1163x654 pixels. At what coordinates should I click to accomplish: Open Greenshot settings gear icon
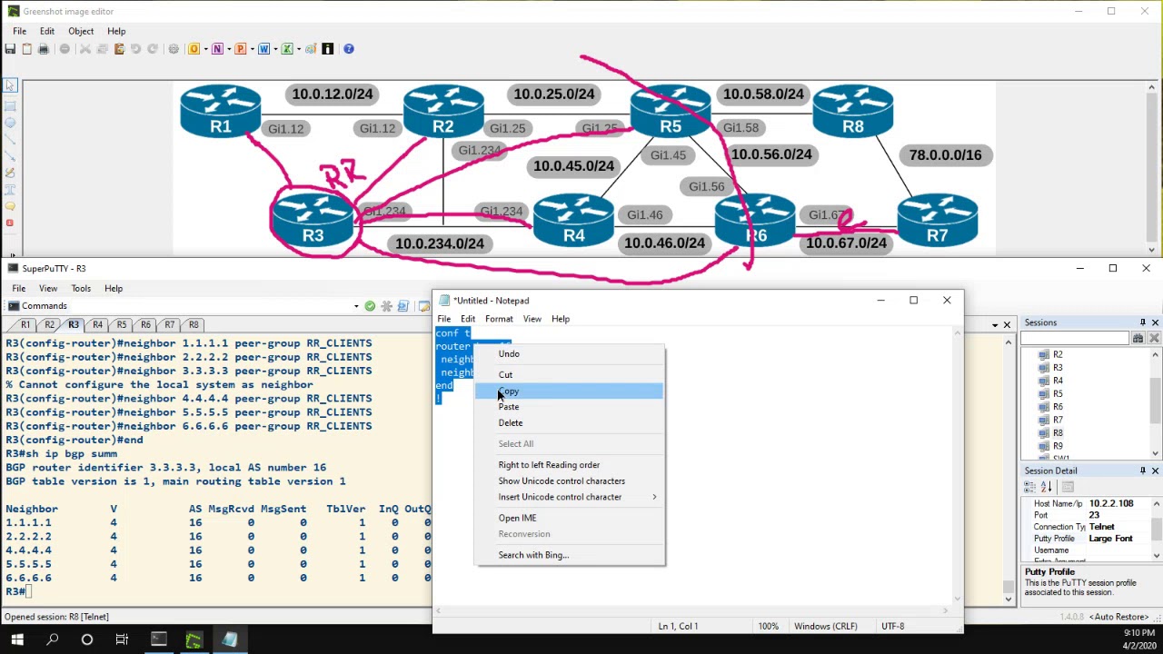174,49
